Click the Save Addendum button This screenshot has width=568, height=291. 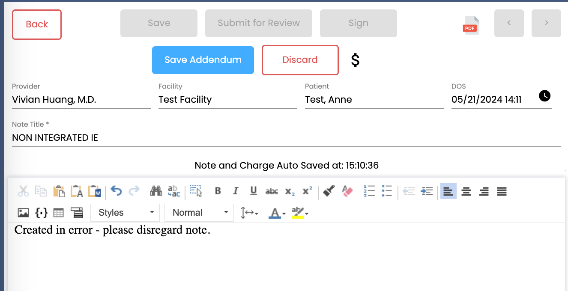pos(203,60)
